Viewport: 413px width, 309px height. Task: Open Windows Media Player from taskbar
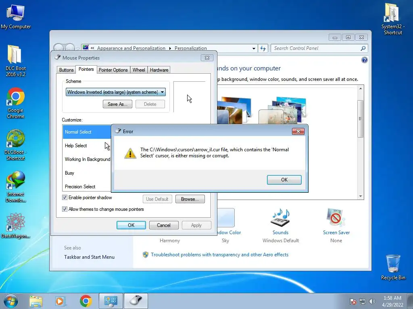60,301
